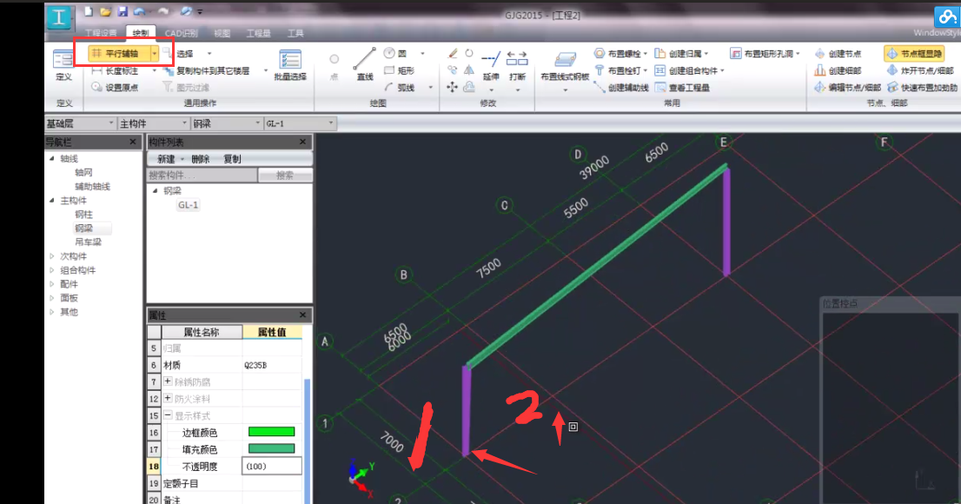
Task: Open the 创建归属 dropdown
Action: click(x=706, y=54)
